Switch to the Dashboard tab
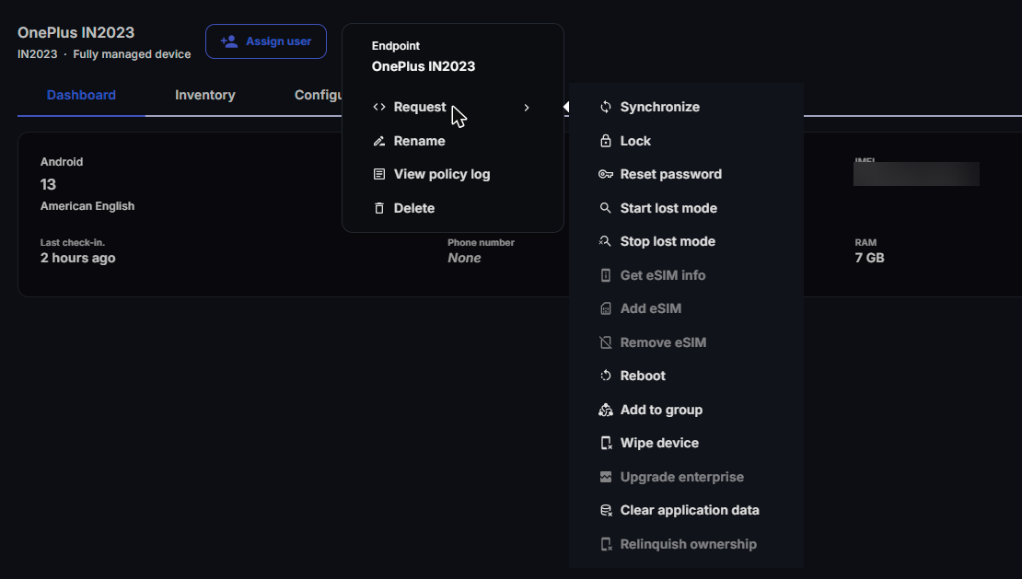The image size is (1022, 579). click(x=81, y=95)
